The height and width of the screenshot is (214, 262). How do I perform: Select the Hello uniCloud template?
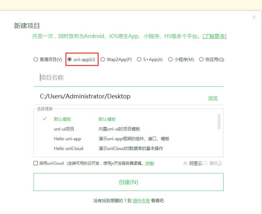point(68,148)
